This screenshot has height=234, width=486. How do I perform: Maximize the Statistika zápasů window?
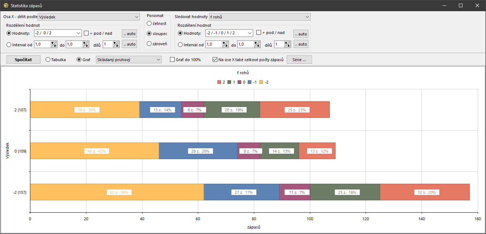pos(460,5)
